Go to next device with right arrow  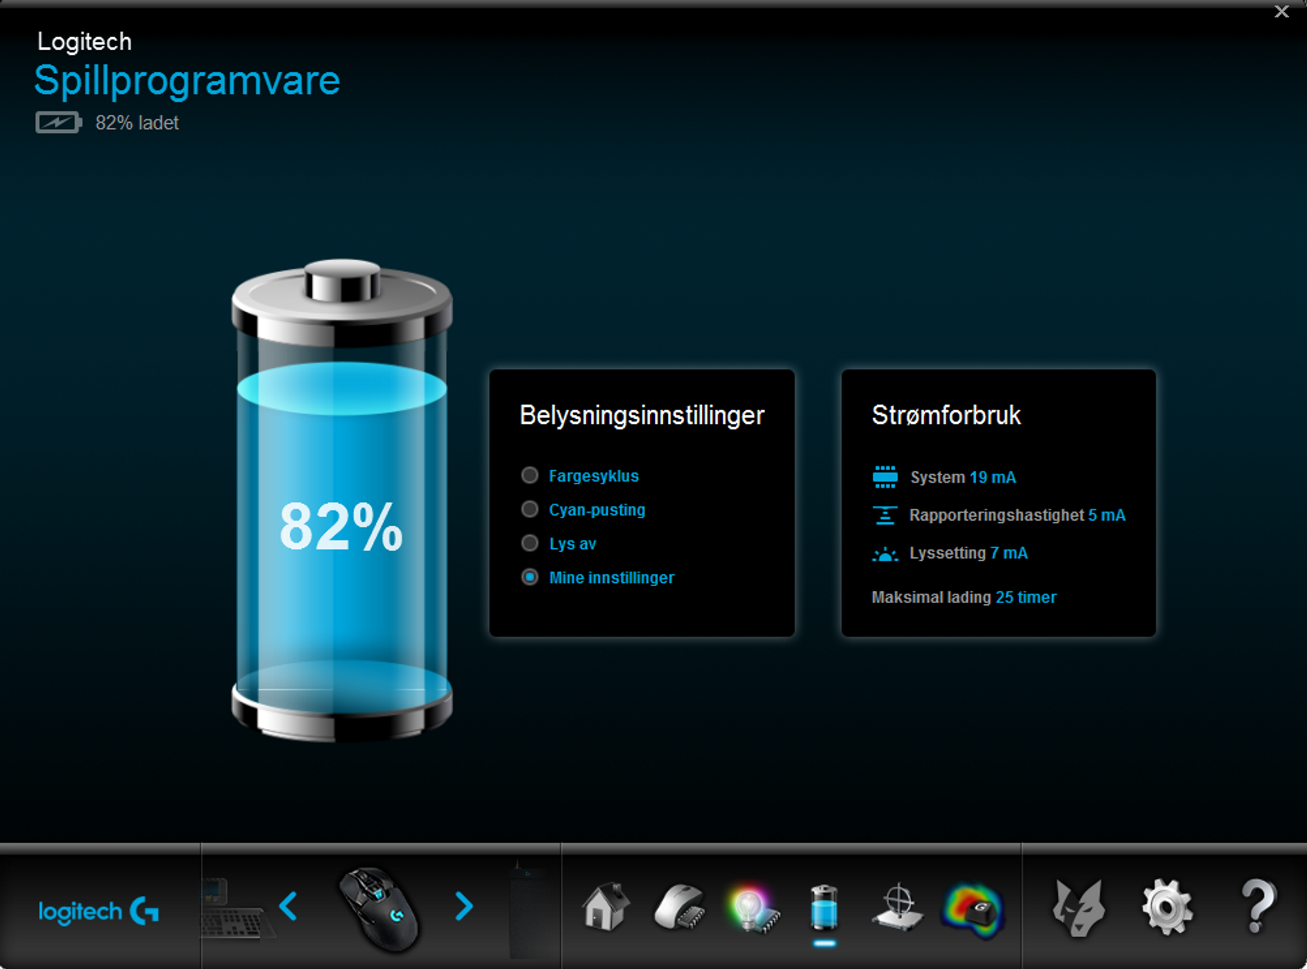click(x=464, y=906)
